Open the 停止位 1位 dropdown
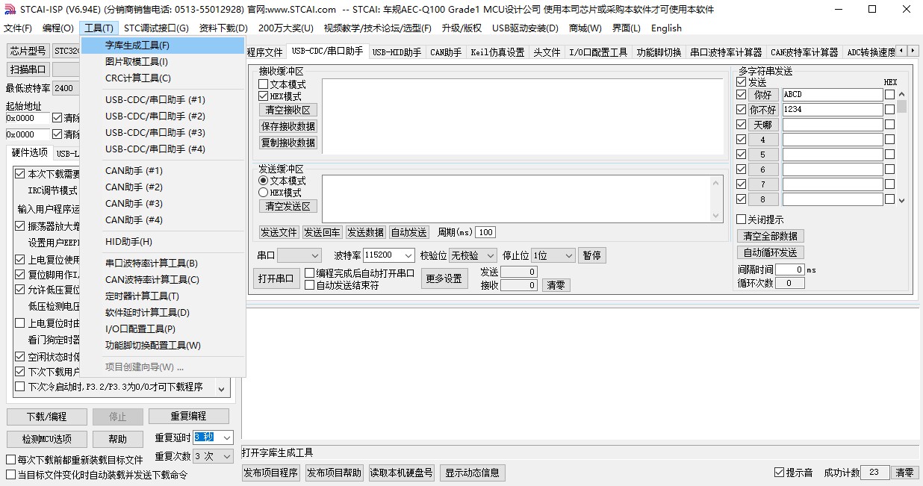923x486 pixels. pyautogui.click(x=553, y=255)
